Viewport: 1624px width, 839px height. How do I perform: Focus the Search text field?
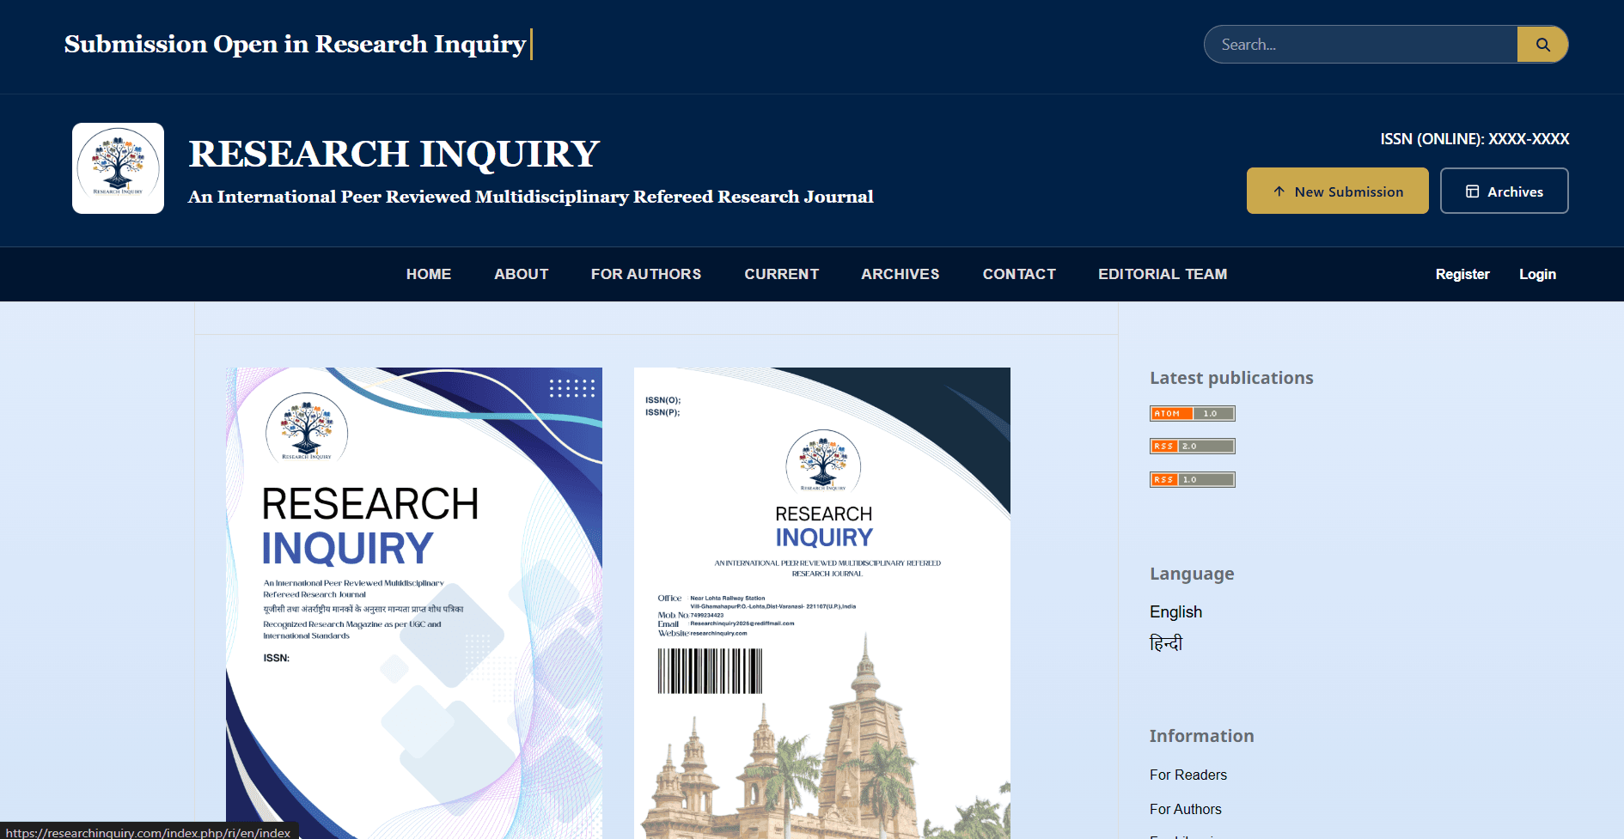pyautogui.click(x=1361, y=45)
